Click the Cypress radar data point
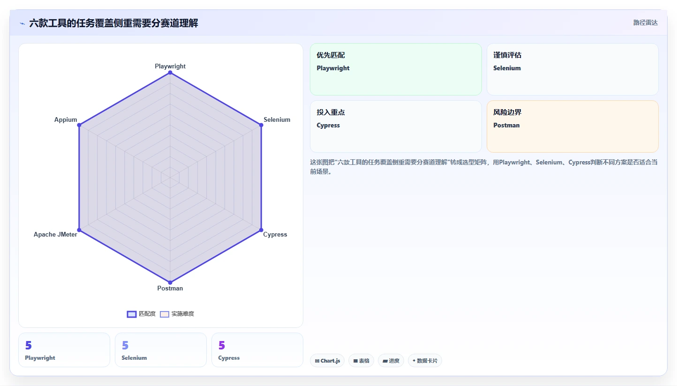This screenshot has width=677, height=386. click(261, 230)
